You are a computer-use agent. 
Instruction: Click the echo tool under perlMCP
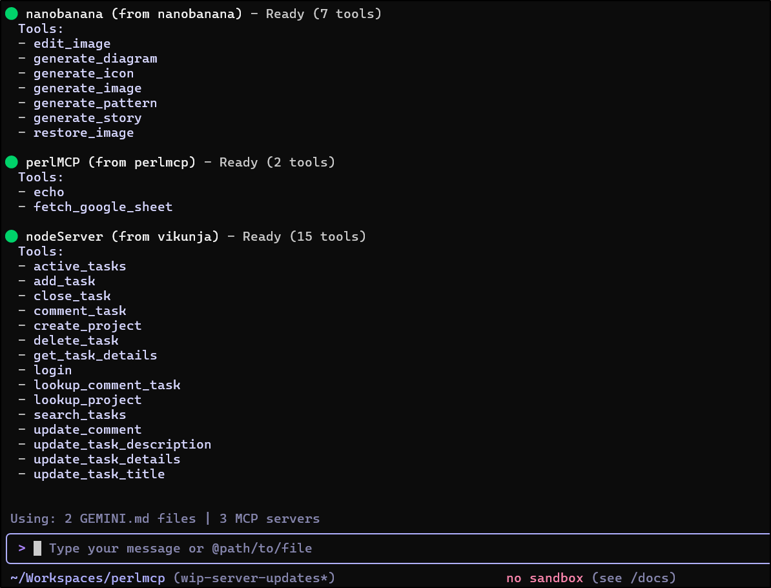tap(48, 192)
